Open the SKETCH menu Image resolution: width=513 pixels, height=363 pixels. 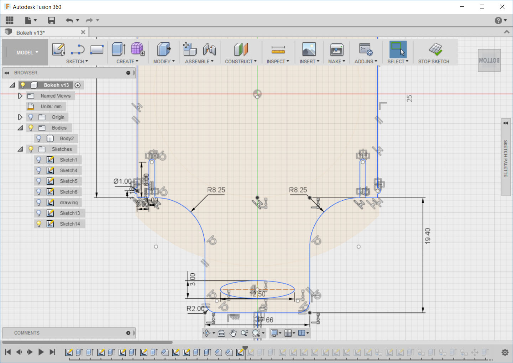77,62
